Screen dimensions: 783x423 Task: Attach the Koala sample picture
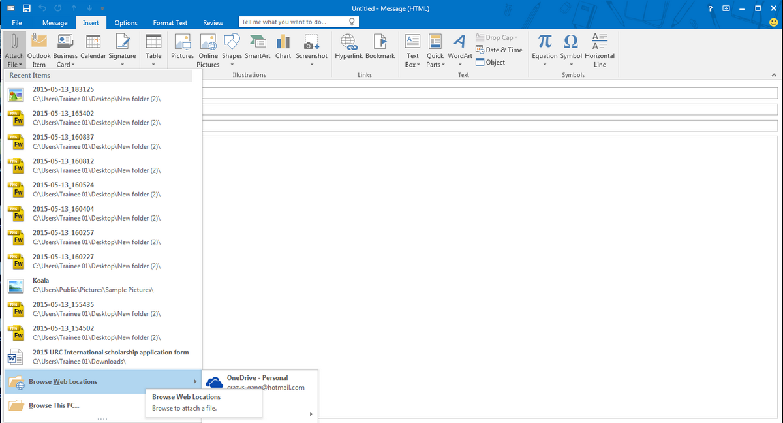coord(103,285)
